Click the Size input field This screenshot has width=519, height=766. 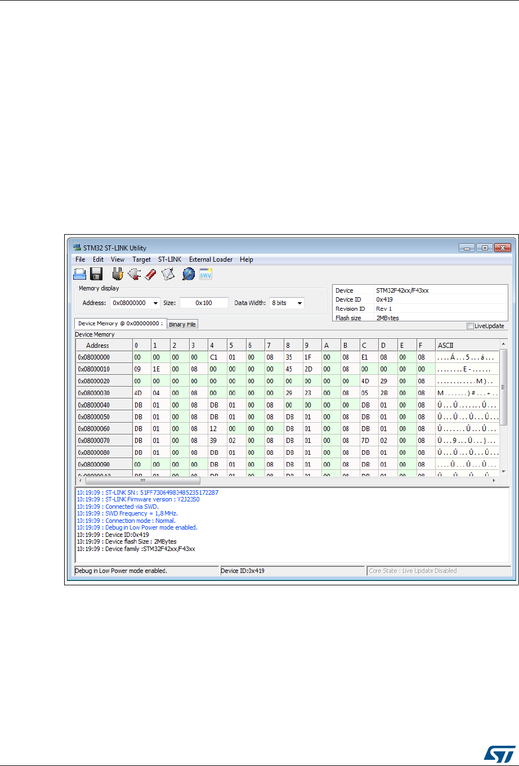(x=204, y=303)
